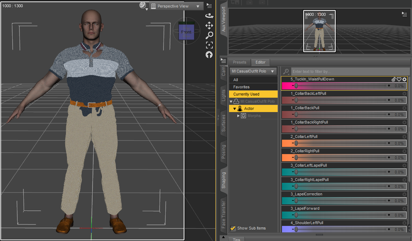Open the Surfaces side tab
This screenshot has height=241, width=412.
(224, 123)
